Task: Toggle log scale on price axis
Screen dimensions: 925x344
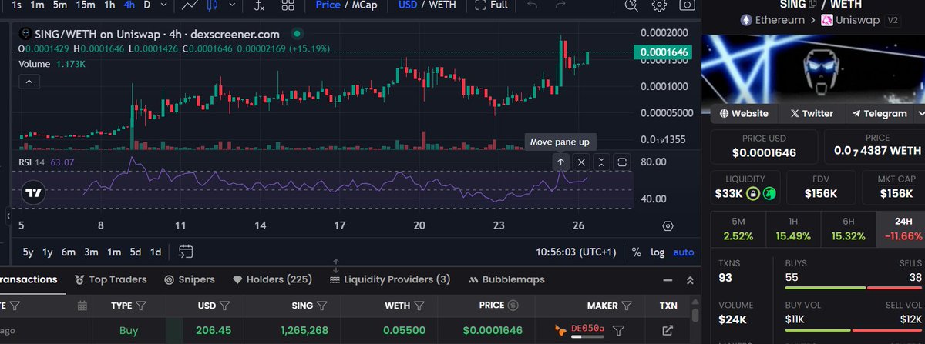Action: click(657, 252)
